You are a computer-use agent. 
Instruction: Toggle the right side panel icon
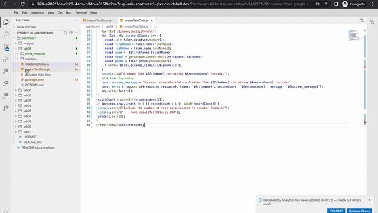[x=372, y=22]
